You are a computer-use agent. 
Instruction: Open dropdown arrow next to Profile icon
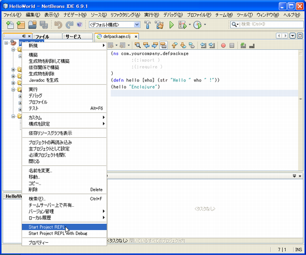tap(205, 24)
